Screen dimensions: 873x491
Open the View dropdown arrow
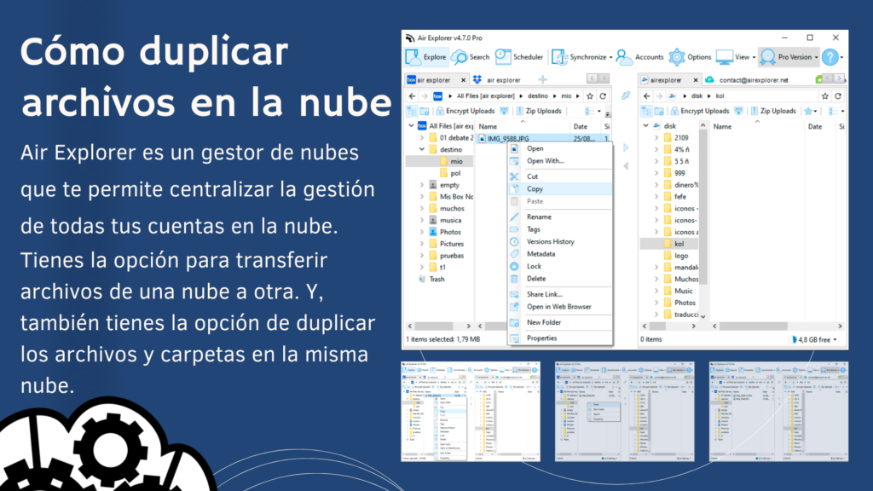click(x=754, y=57)
